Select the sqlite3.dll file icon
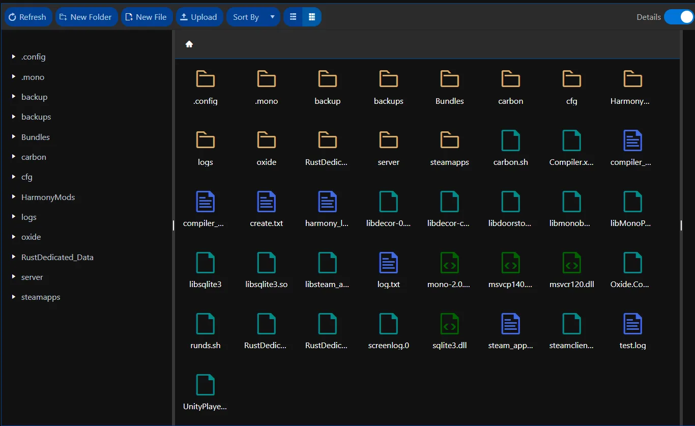The height and width of the screenshot is (426, 695). [450, 324]
